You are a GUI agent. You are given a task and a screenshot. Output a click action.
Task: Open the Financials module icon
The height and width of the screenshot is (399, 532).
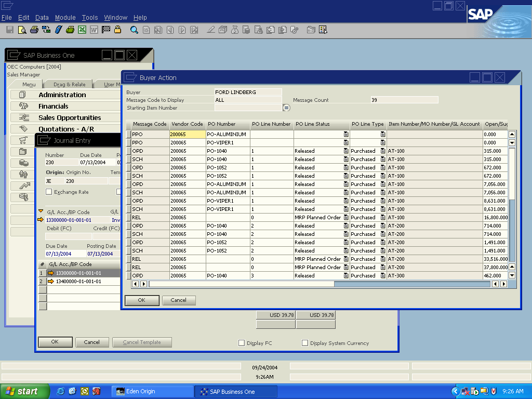click(x=23, y=106)
